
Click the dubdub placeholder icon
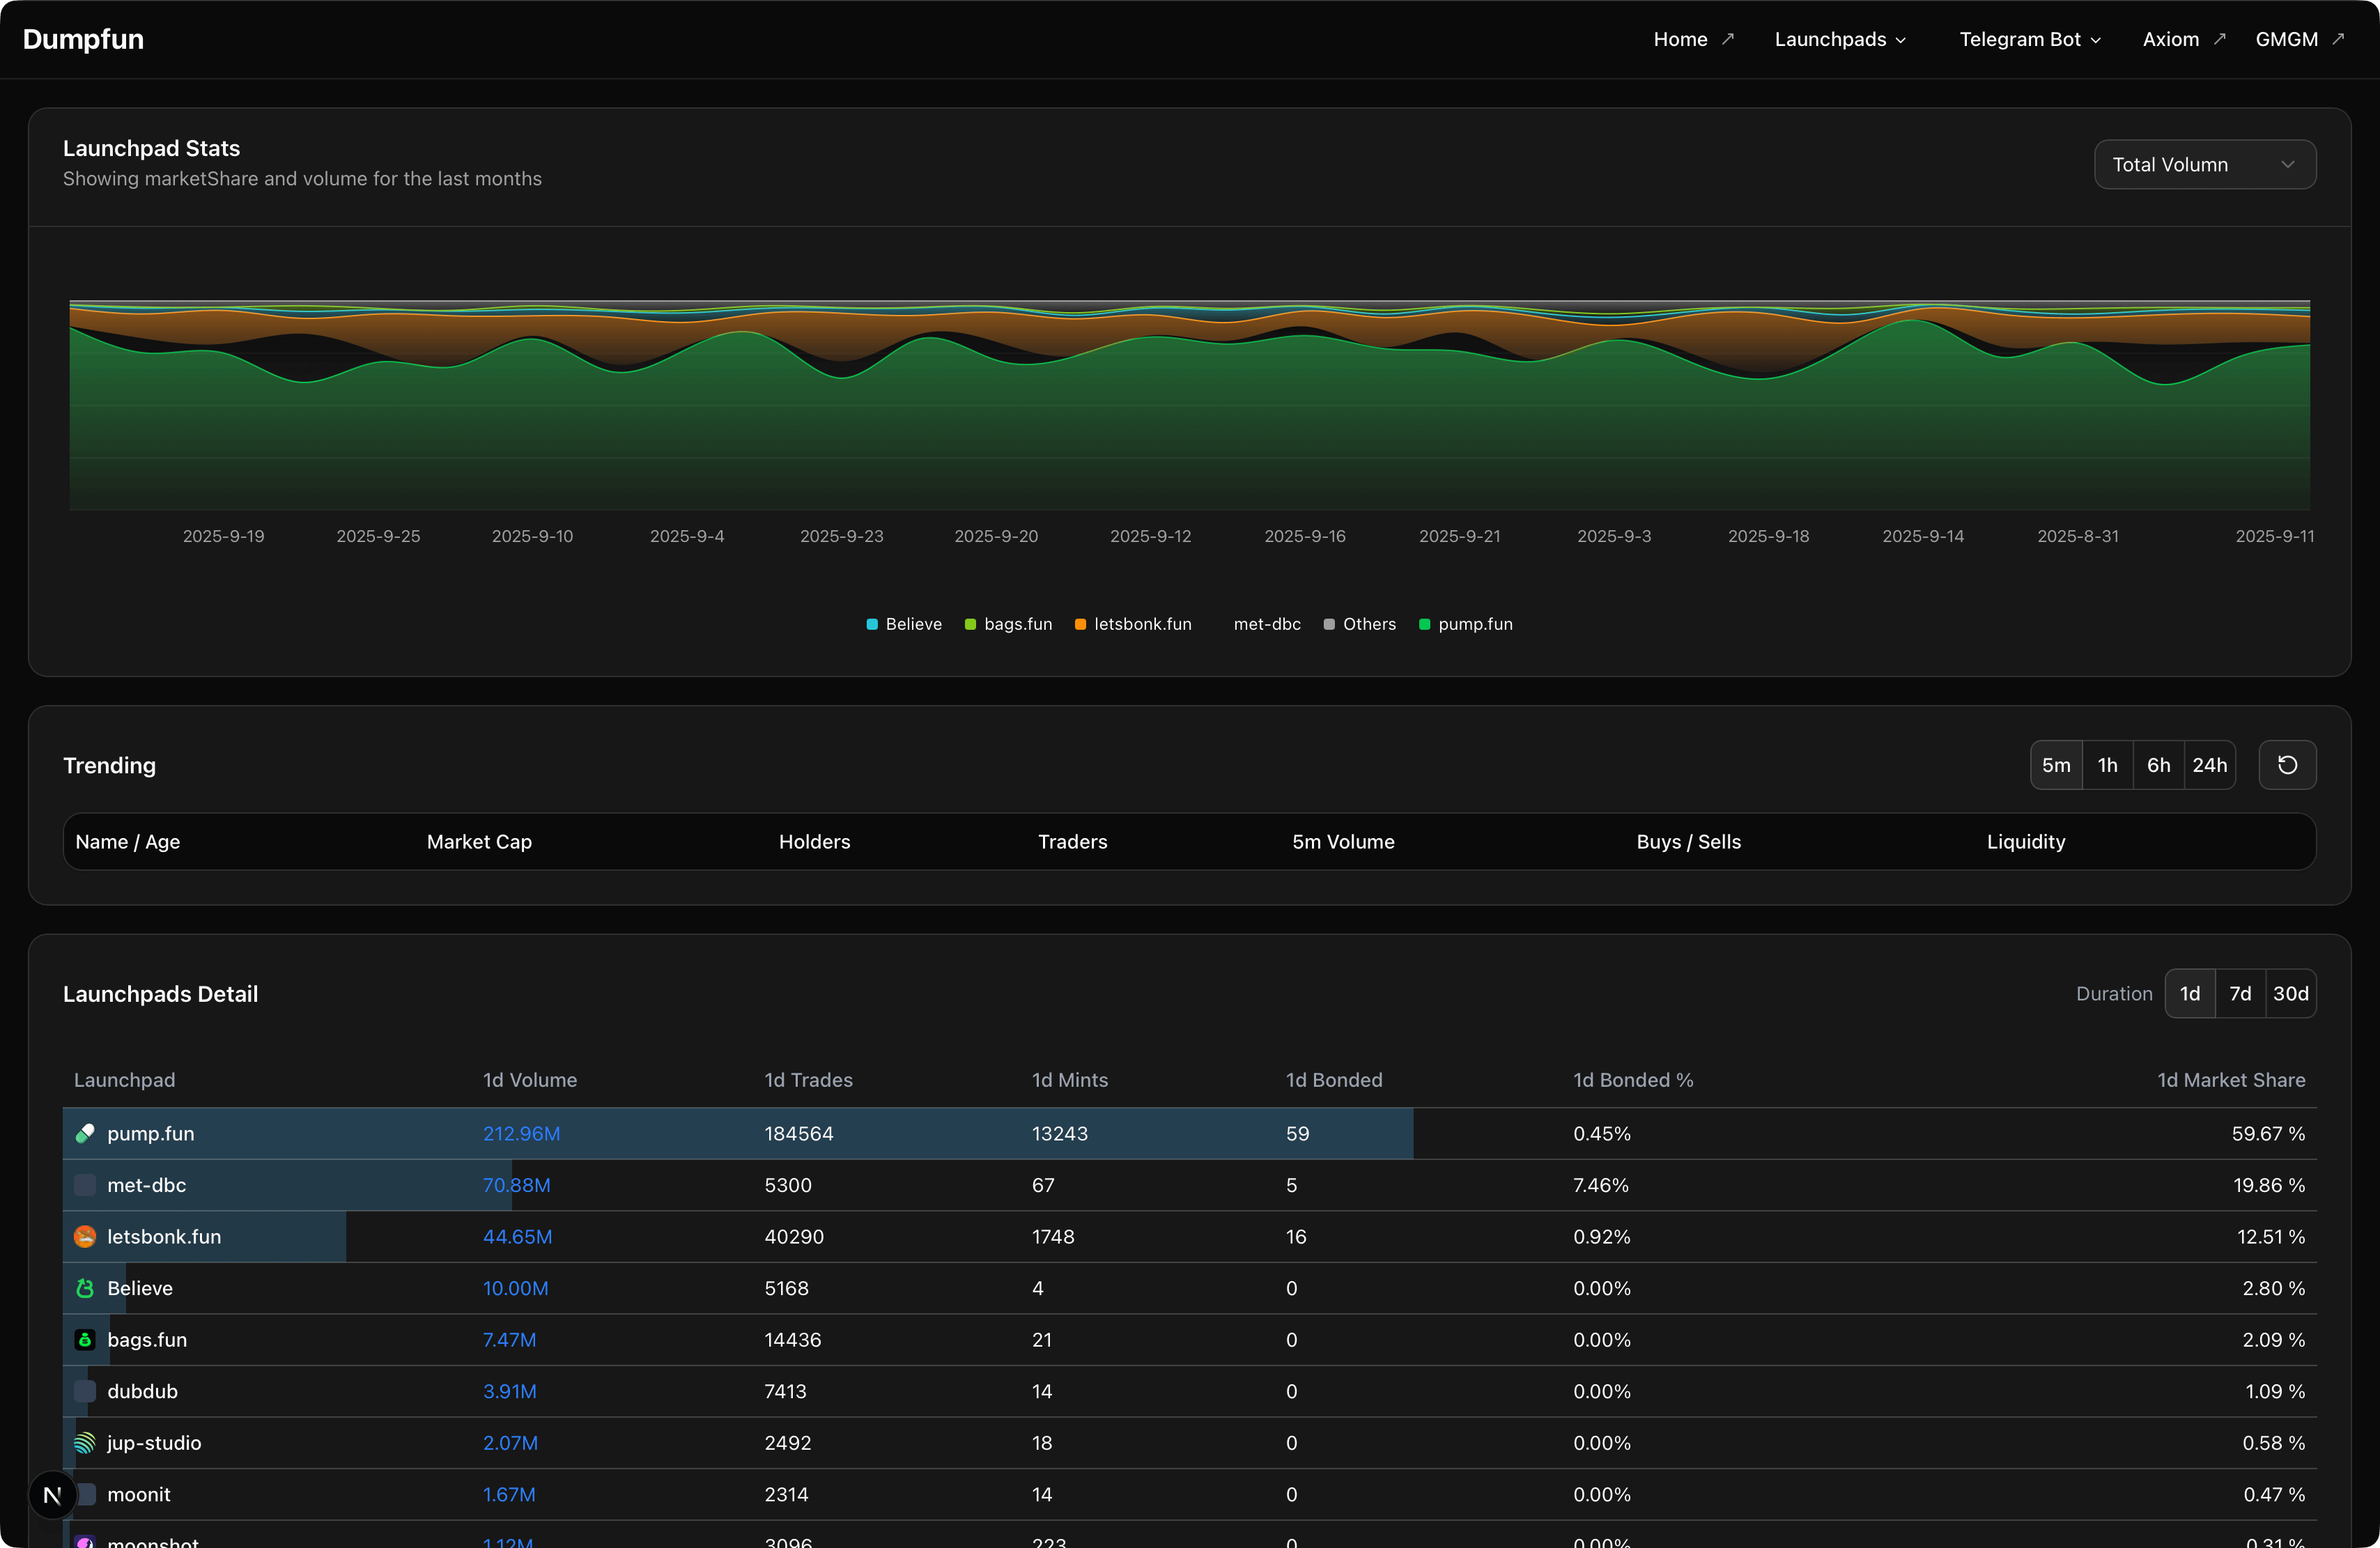(85, 1391)
